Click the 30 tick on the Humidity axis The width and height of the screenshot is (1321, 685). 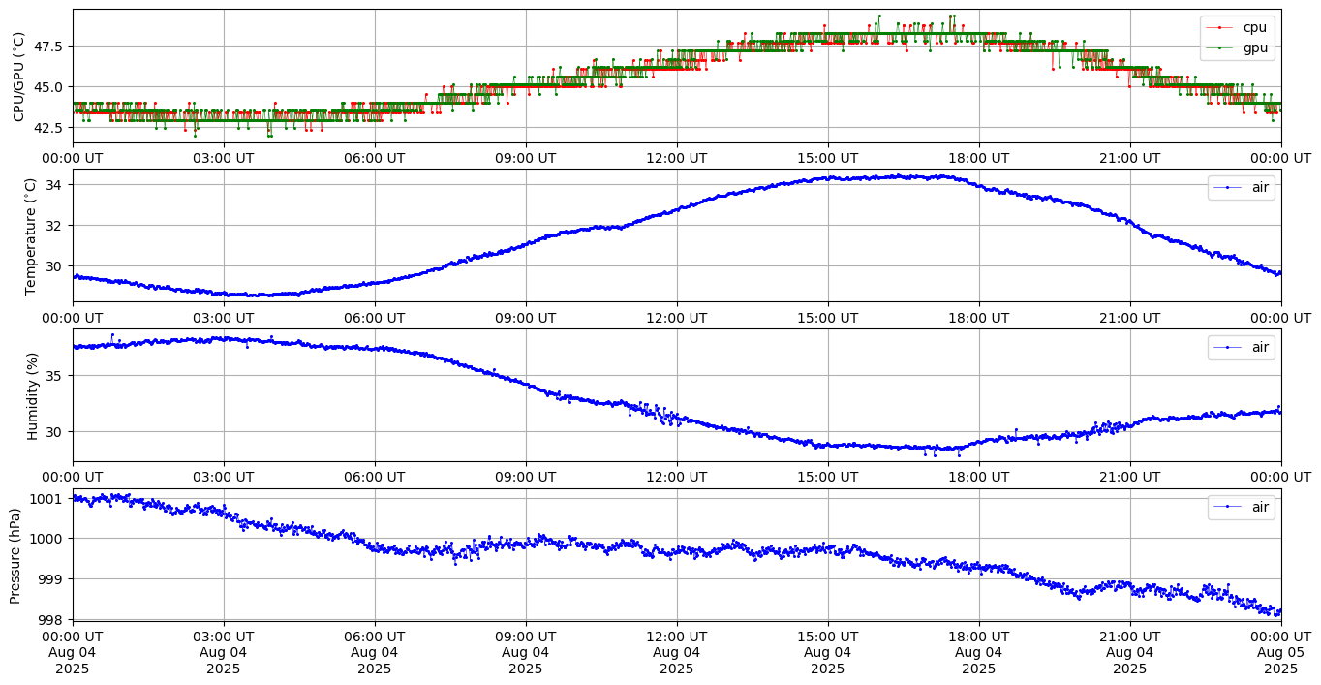point(56,432)
